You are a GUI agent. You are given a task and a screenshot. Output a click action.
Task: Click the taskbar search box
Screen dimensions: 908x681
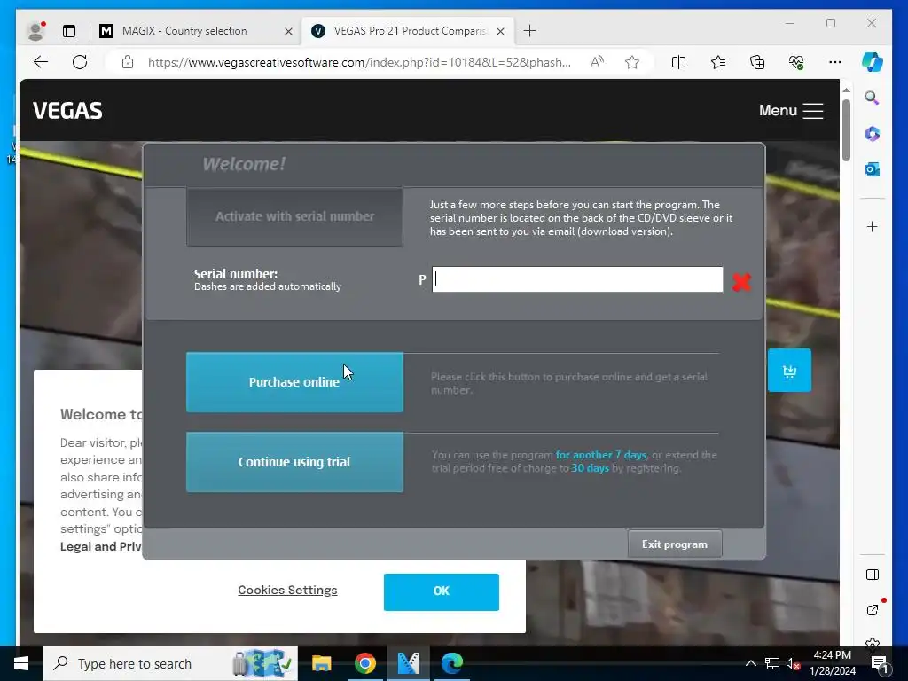pos(170,663)
